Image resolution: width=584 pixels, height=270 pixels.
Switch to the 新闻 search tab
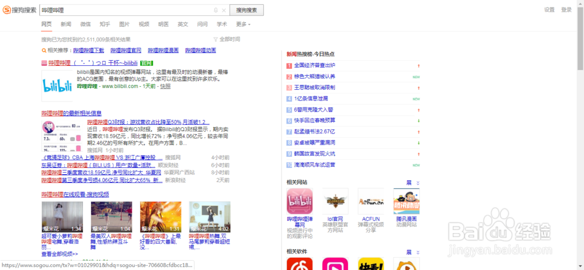point(66,24)
